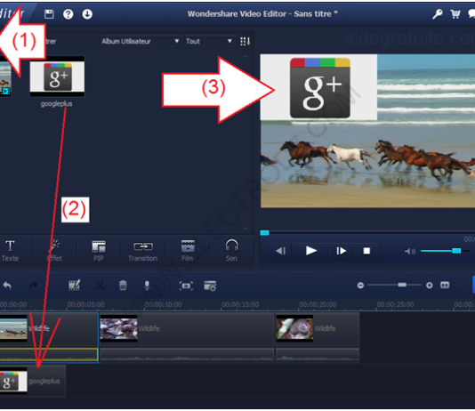Open the Son audio tab
This screenshot has width=475, height=411.
point(231,251)
